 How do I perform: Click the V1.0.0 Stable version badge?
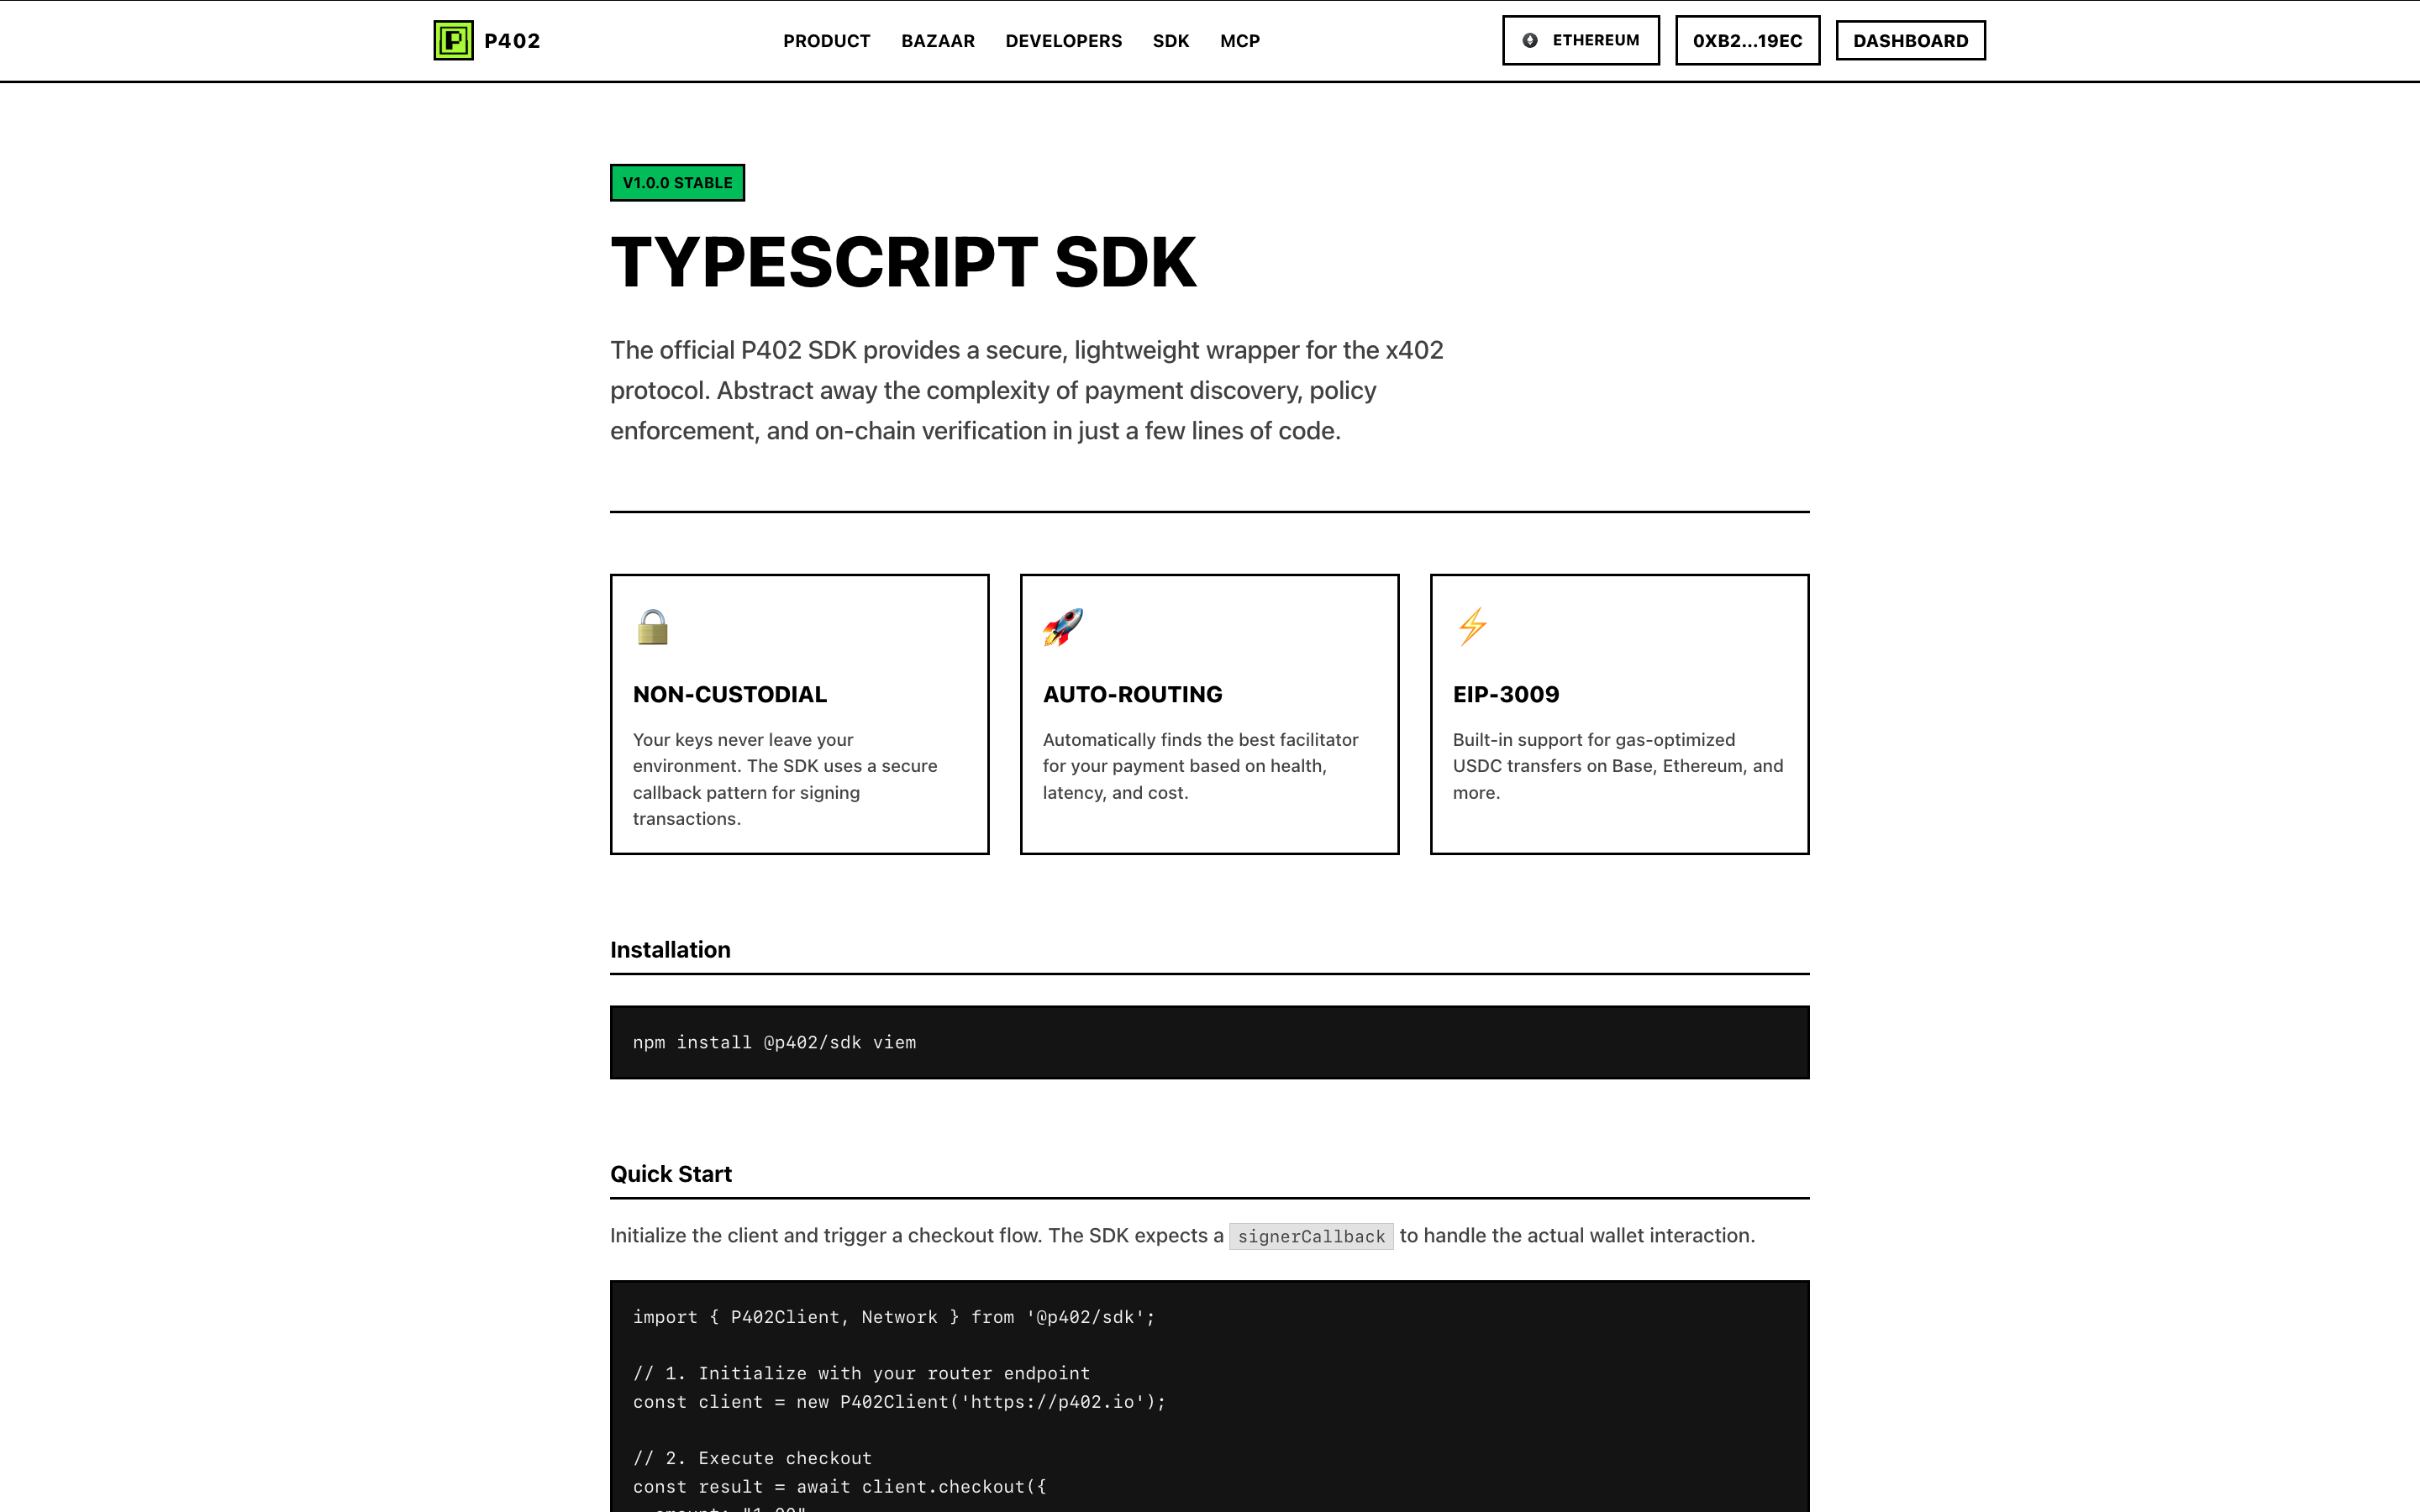pyautogui.click(x=677, y=183)
